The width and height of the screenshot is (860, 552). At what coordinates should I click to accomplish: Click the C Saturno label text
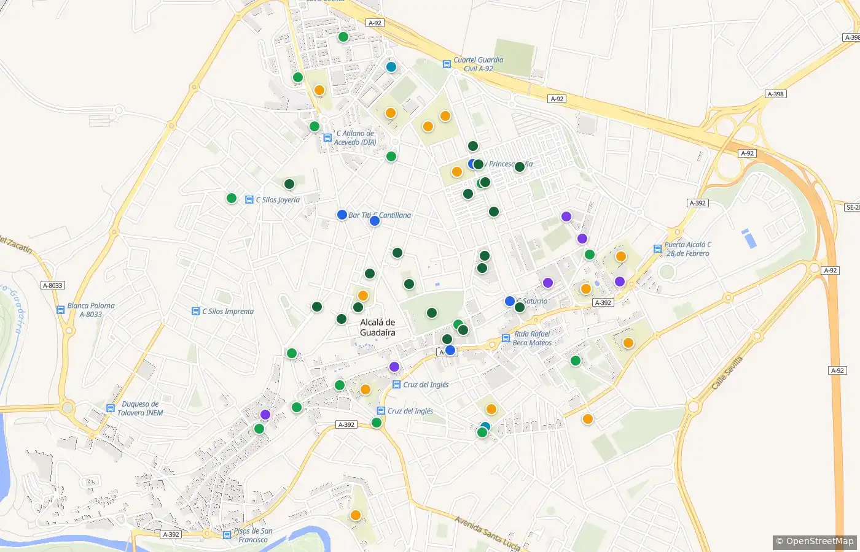click(532, 301)
